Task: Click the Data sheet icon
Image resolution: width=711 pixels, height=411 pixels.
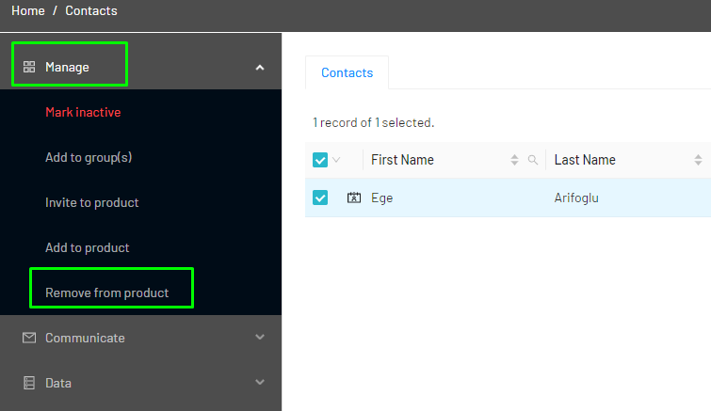Action: [x=29, y=383]
